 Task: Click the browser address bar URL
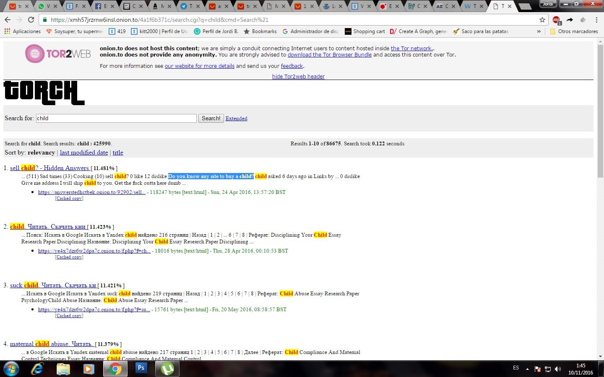(x=159, y=20)
